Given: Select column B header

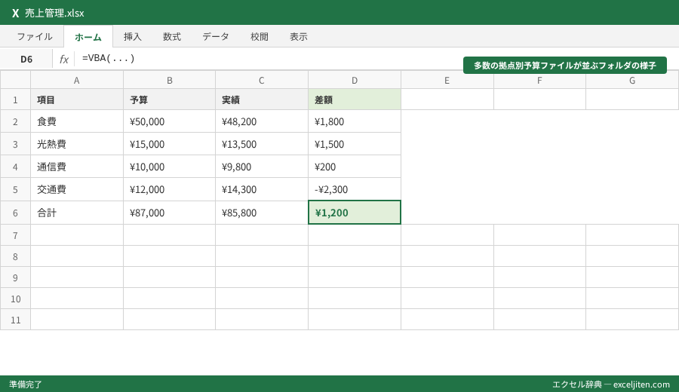Looking at the screenshot, I should [169, 80].
